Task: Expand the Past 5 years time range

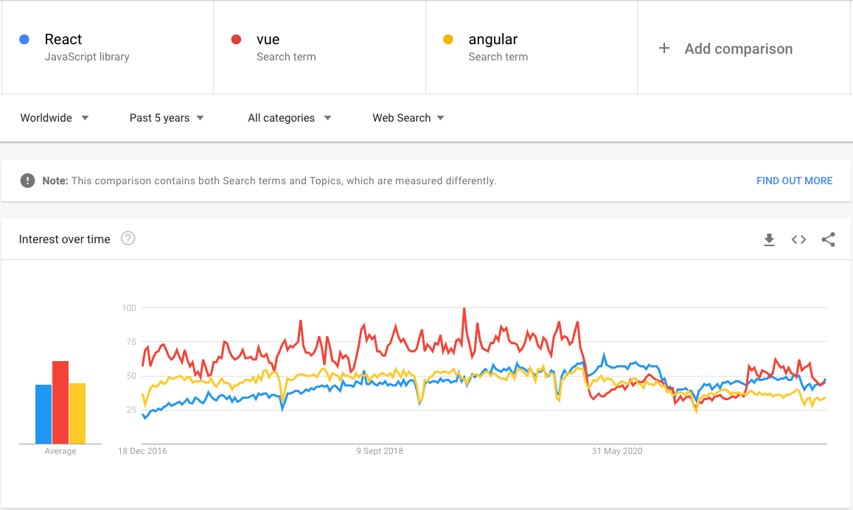Action: (167, 118)
